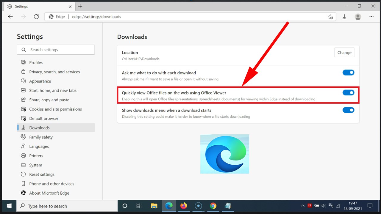Click the red Adobe tray icon
The image size is (381, 214).
(310, 206)
